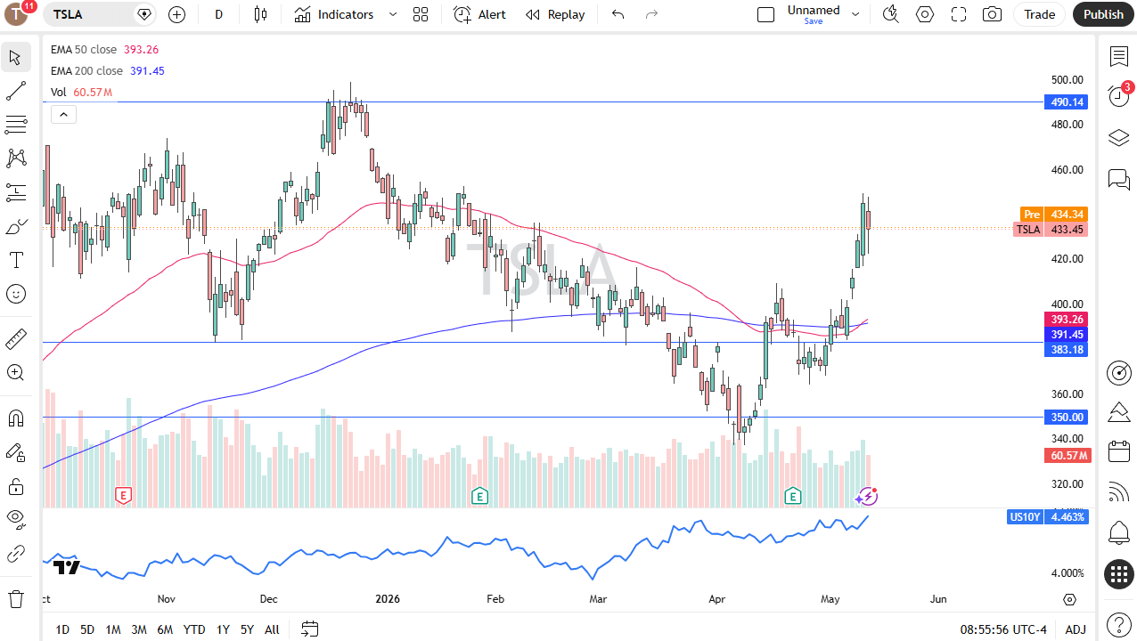Remove objects with trash icon

point(15,598)
